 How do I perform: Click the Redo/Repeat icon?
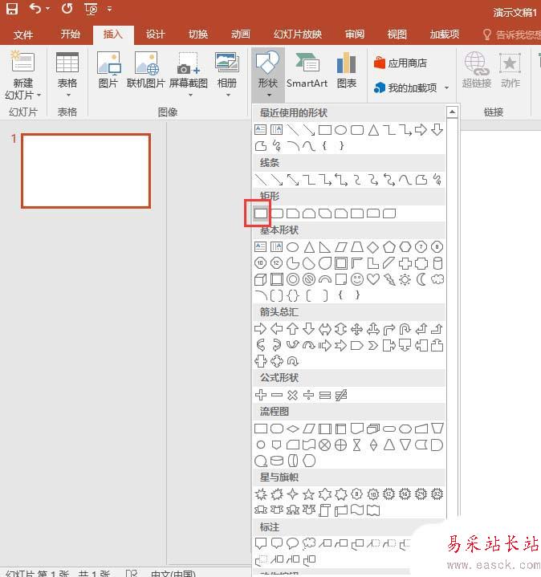[x=67, y=8]
